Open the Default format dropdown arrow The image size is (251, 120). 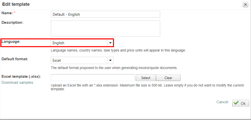click(x=110, y=60)
